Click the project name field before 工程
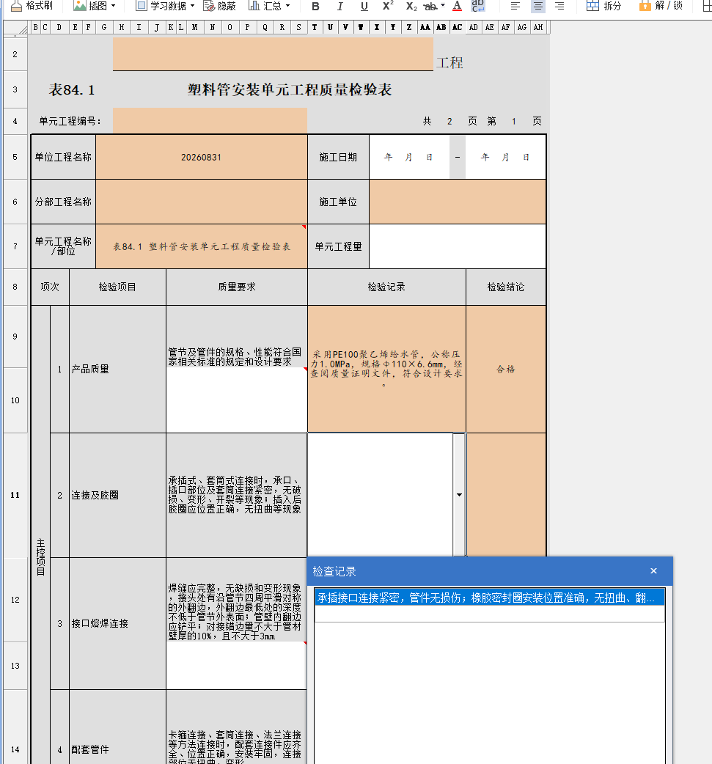The width and height of the screenshot is (712, 764). pyautogui.click(x=273, y=54)
